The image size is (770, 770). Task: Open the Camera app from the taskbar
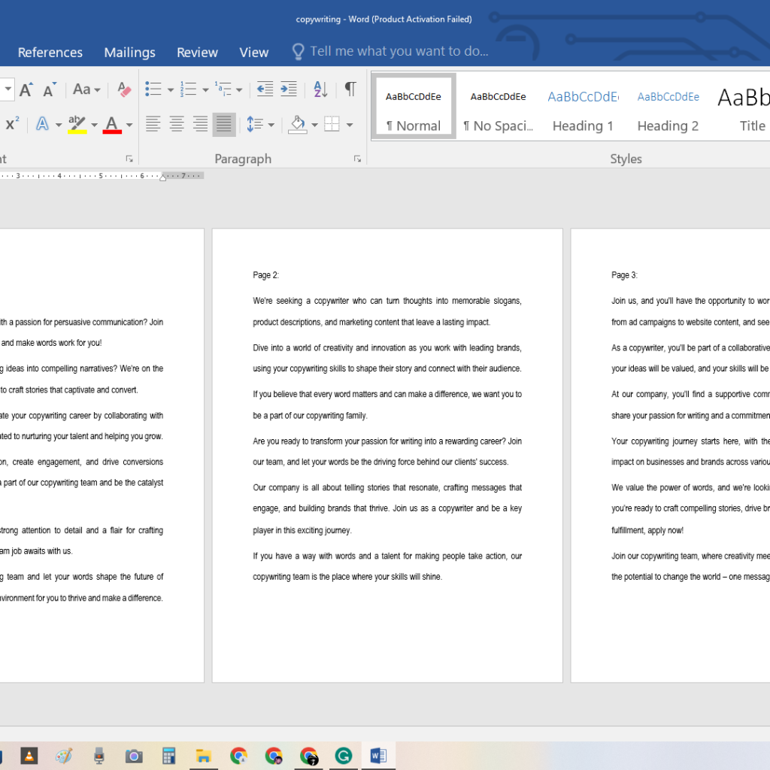tap(134, 756)
